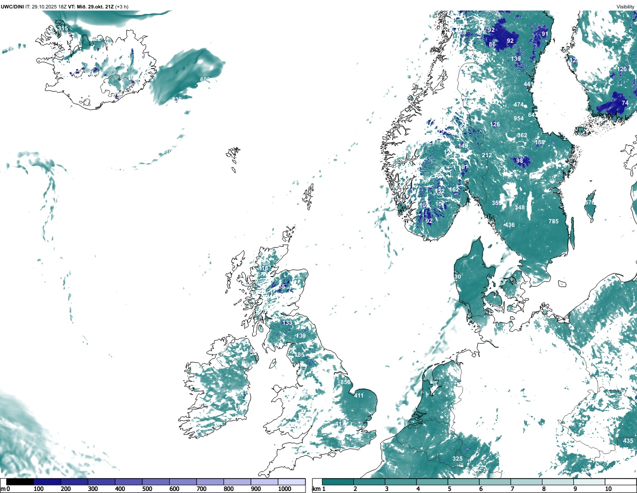Click the "325" value over Belgium
The height and width of the screenshot is (493, 637).
click(457, 459)
